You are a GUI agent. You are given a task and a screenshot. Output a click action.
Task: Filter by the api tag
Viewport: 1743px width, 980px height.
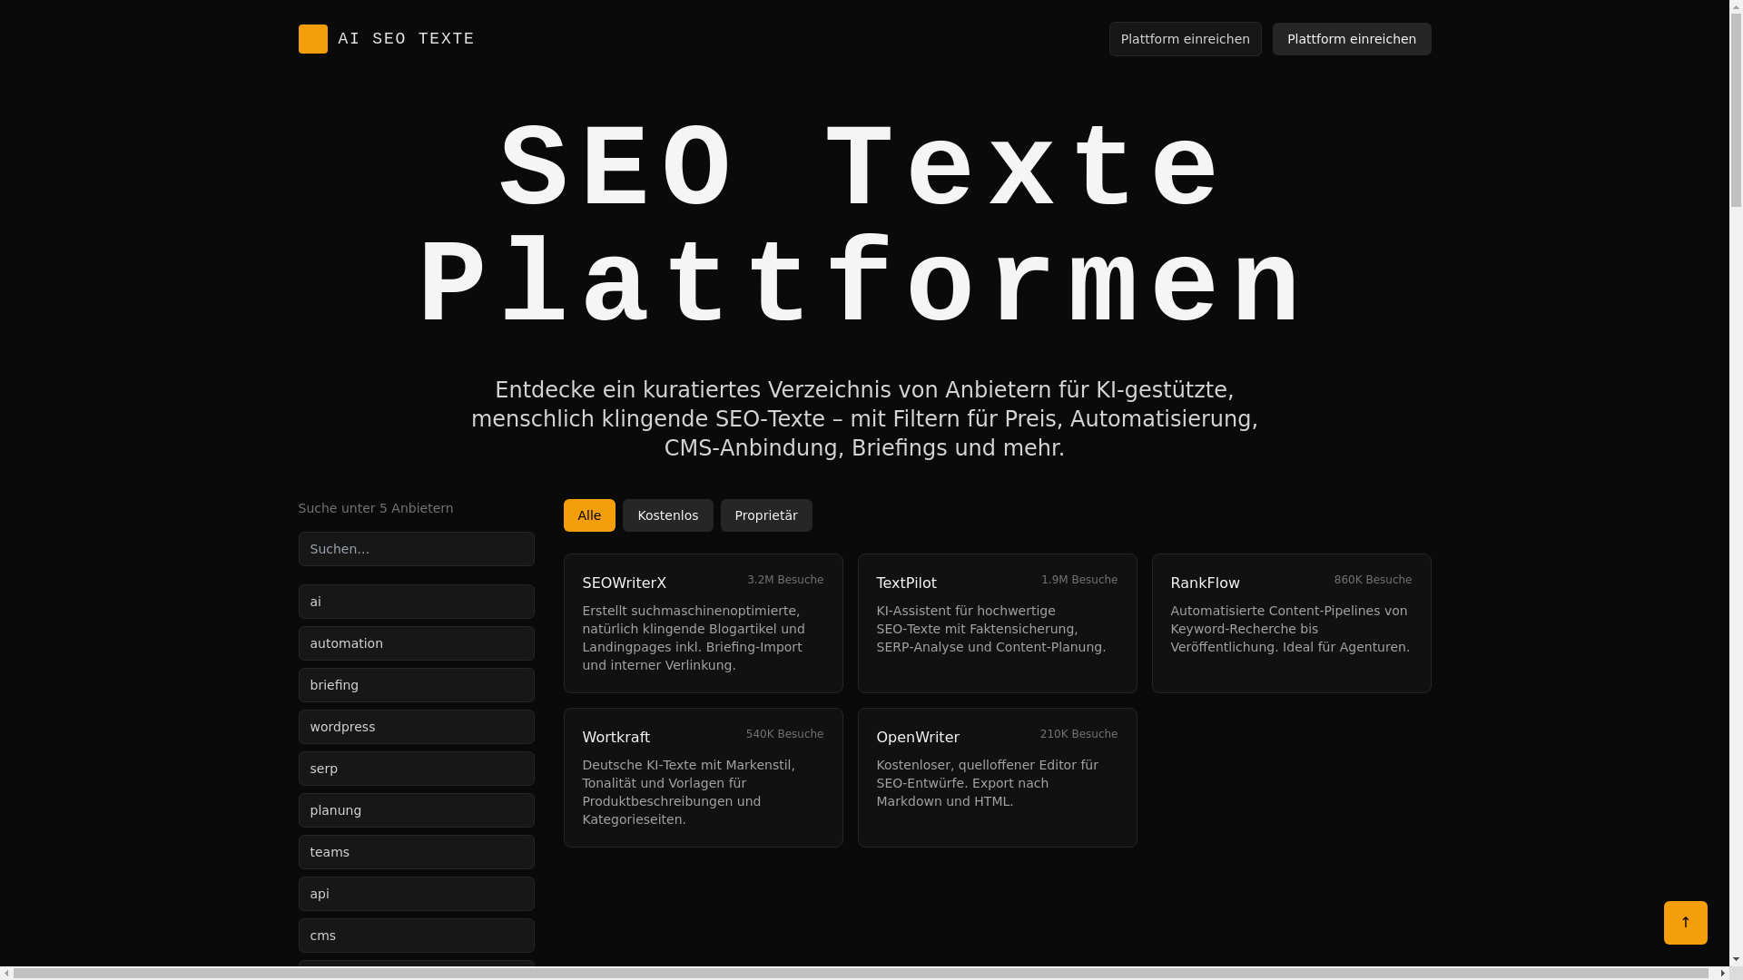[x=416, y=894]
